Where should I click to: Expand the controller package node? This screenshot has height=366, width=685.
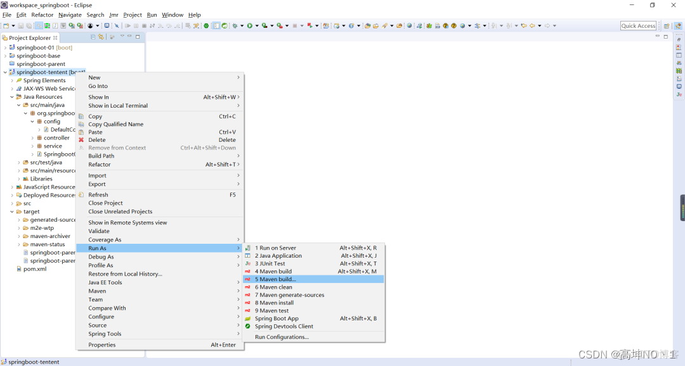(x=32, y=138)
